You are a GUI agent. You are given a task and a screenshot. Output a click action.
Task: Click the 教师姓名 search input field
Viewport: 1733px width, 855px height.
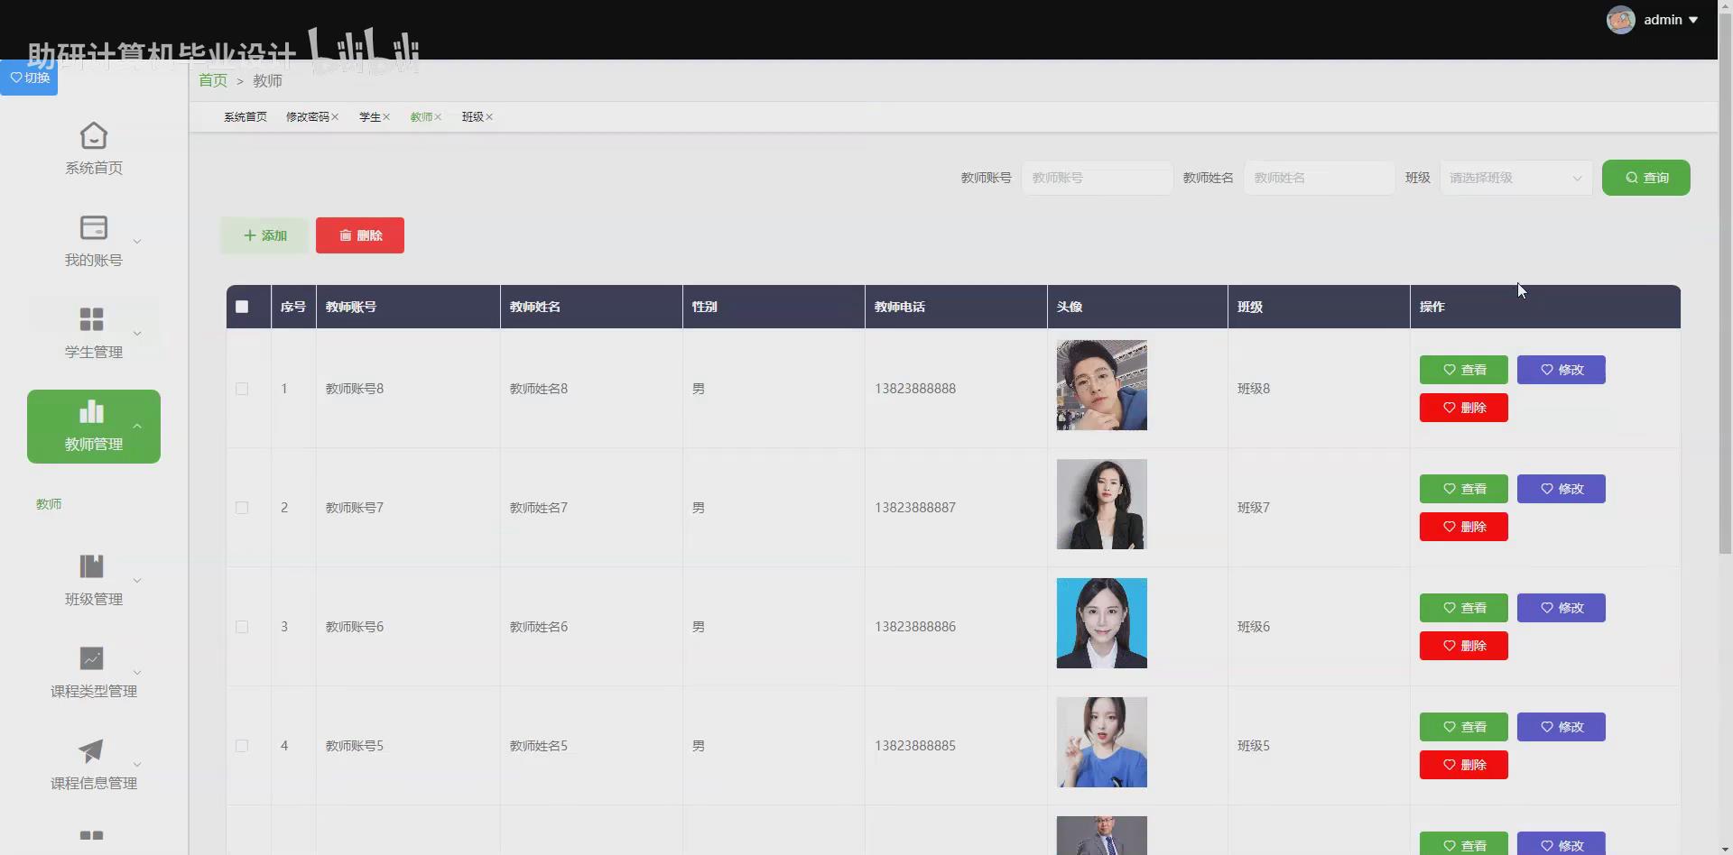(1320, 178)
